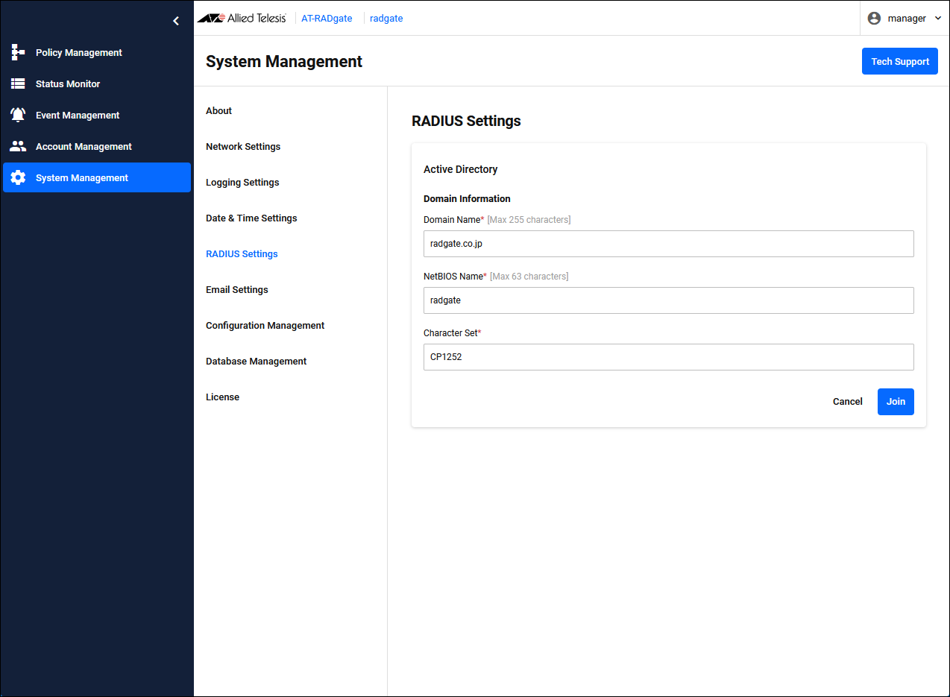The width and height of the screenshot is (950, 697).
Task: Click the Status Monitor list icon
Action: [x=18, y=84]
